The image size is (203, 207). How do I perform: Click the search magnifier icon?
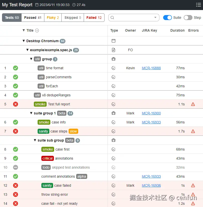coord(112,18)
